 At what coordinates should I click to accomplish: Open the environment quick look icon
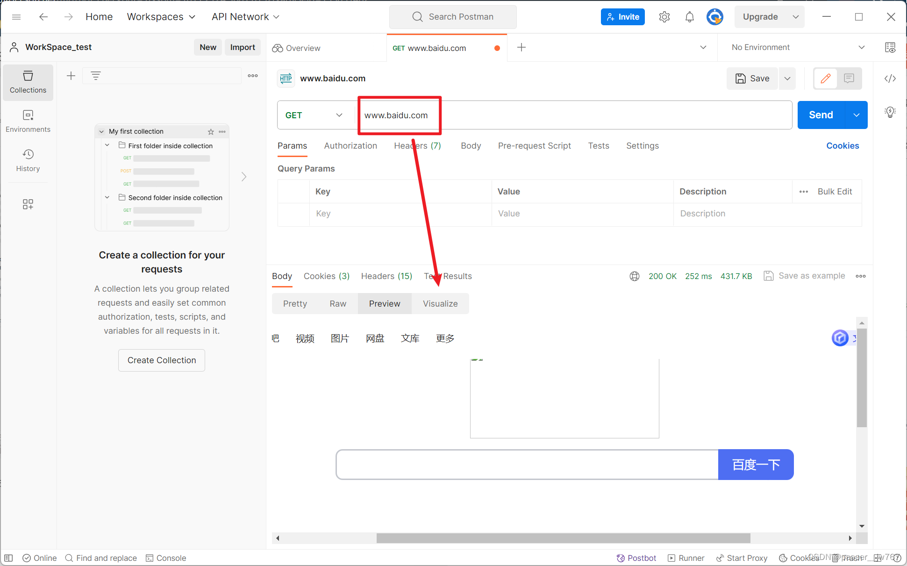pos(890,47)
